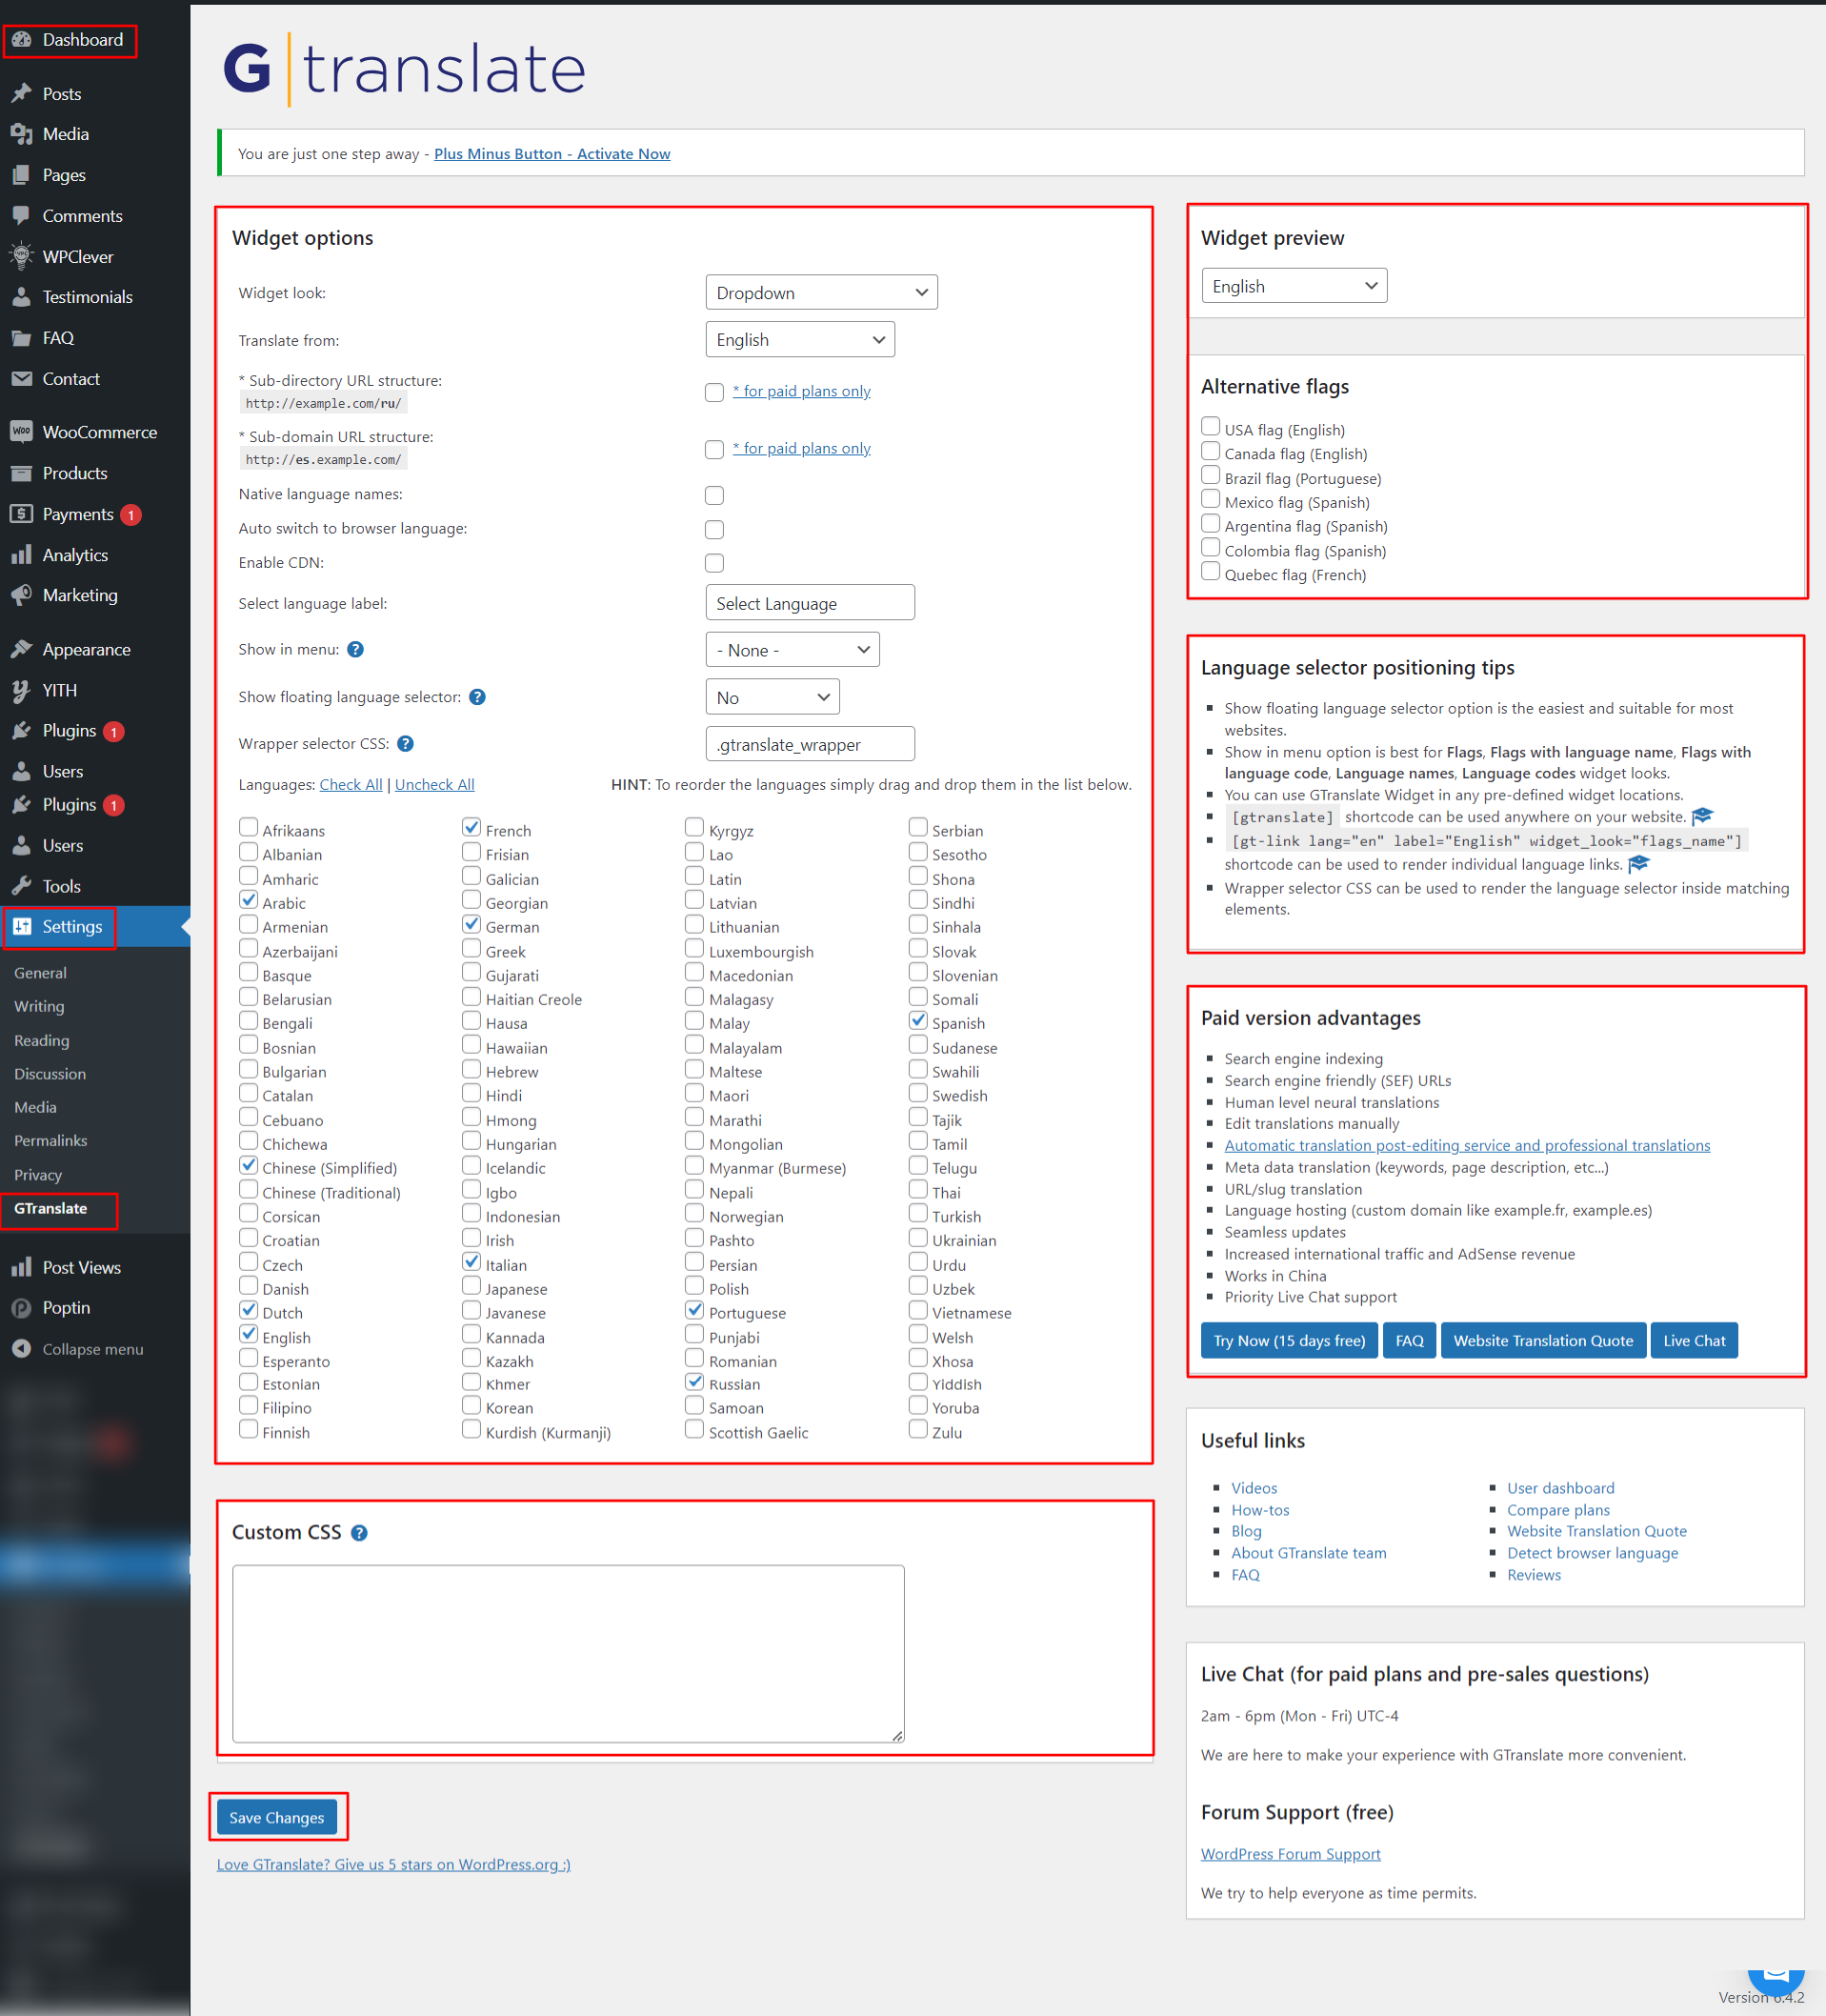Open the Detect browser language link
The height and width of the screenshot is (2016, 1826).
pyautogui.click(x=1592, y=1553)
